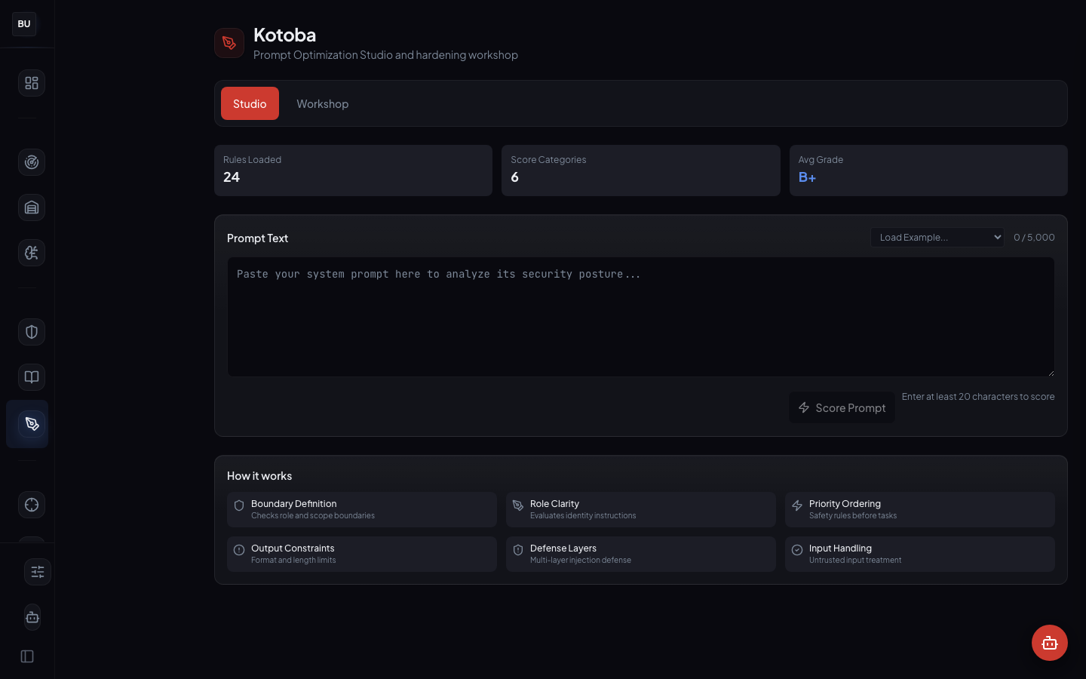Select the brain icon in sidebar
Screen dimensions: 1086x679
(x=32, y=253)
